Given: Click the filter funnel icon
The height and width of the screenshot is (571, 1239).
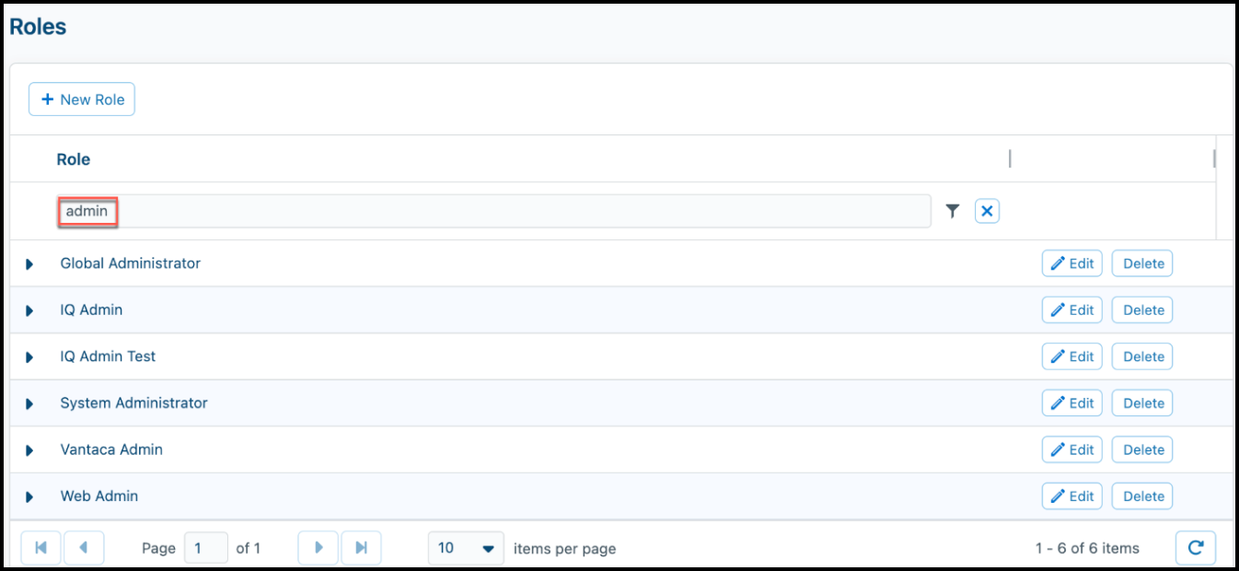Looking at the screenshot, I should click(x=953, y=212).
